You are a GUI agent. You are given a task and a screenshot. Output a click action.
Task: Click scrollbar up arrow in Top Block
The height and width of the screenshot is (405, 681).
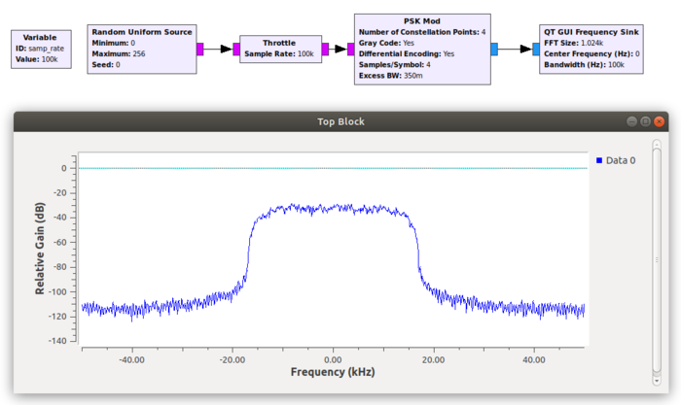pos(657,144)
